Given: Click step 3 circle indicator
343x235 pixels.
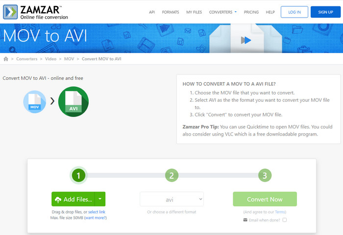Looking at the screenshot, I should (x=265, y=175).
